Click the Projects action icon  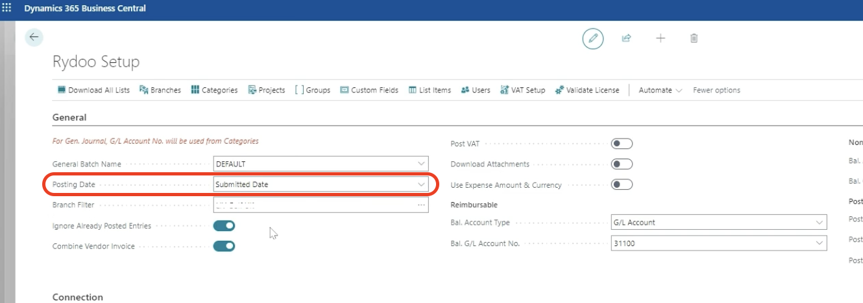pyautogui.click(x=252, y=90)
